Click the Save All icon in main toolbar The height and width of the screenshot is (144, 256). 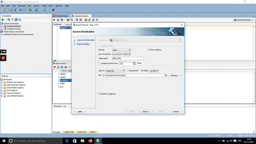14,10
